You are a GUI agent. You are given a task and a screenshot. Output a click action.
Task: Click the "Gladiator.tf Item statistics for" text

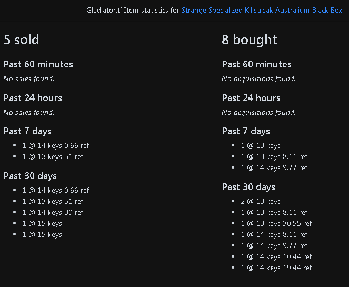click(133, 10)
